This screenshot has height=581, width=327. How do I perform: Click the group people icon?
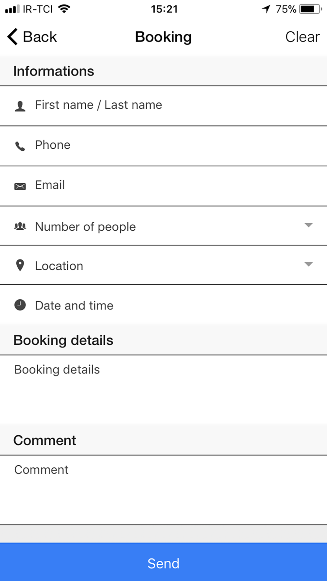click(20, 226)
